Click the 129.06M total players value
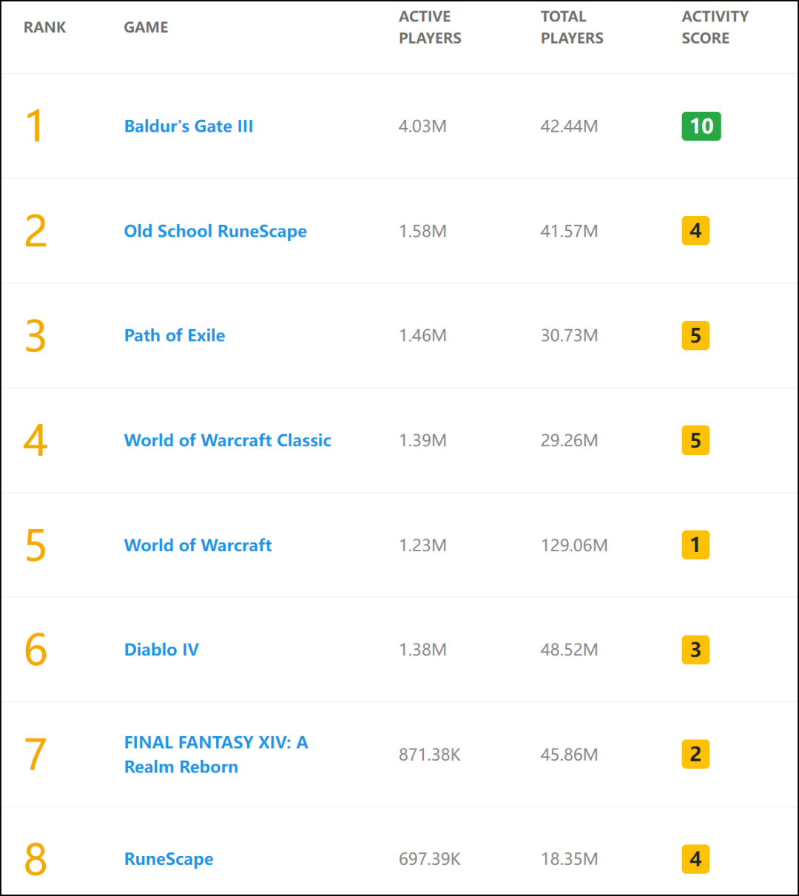Image resolution: width=799 pixels, height=896 pixels. click(574, 546)
